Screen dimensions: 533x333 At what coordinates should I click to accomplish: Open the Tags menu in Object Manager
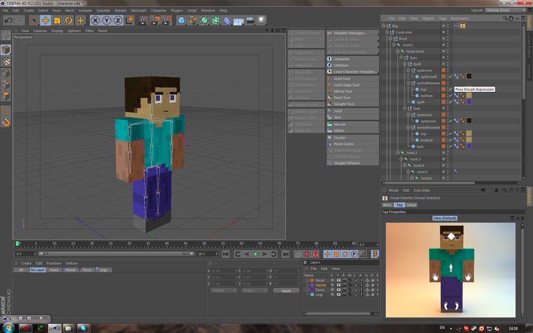click(442, 19)
